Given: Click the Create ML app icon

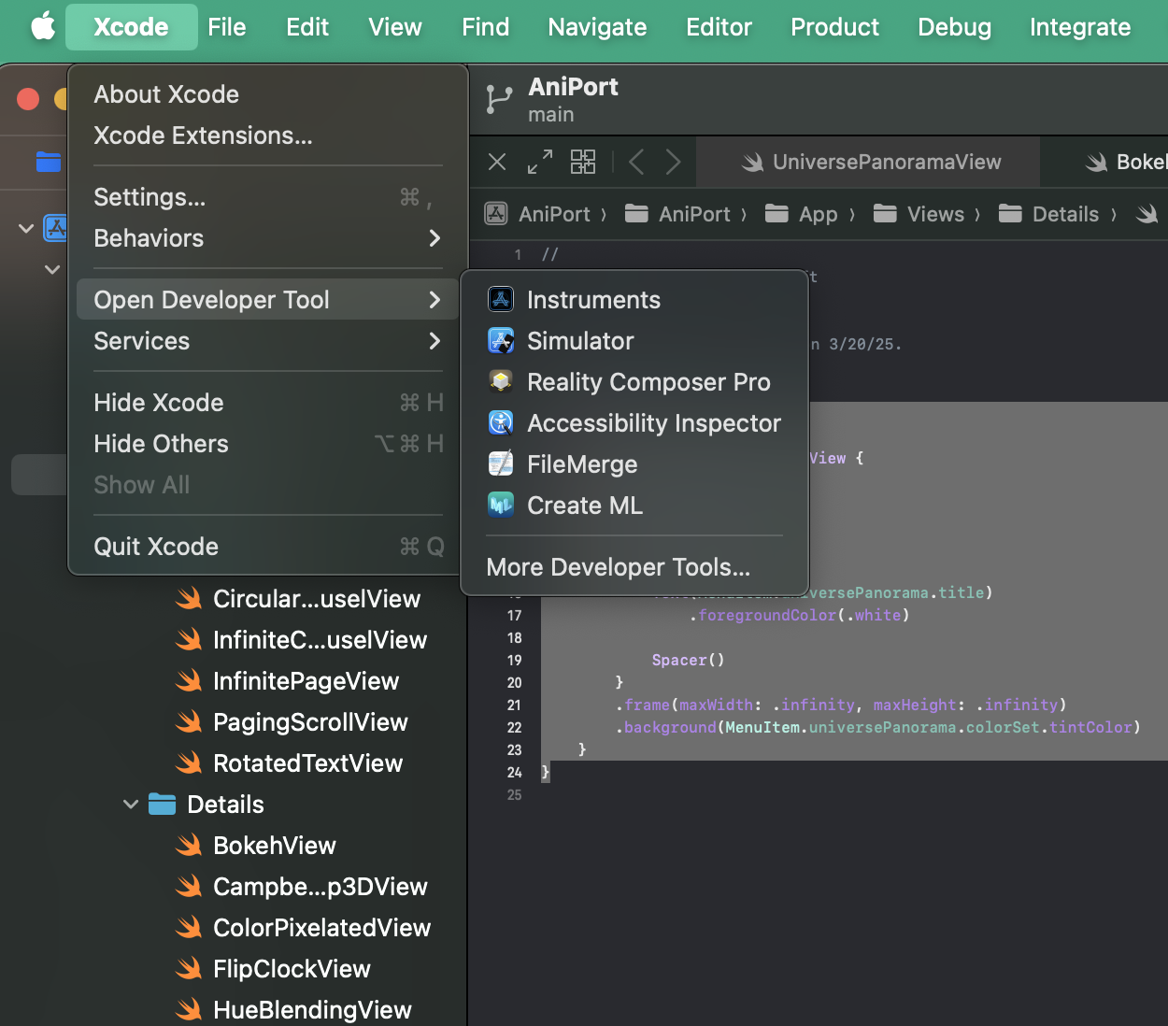Looking at the screenshot, I should tap(501, 505).
